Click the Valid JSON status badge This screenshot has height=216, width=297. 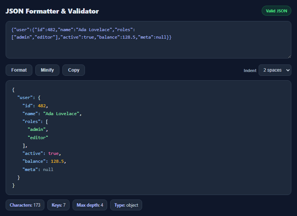click(276, 11)
